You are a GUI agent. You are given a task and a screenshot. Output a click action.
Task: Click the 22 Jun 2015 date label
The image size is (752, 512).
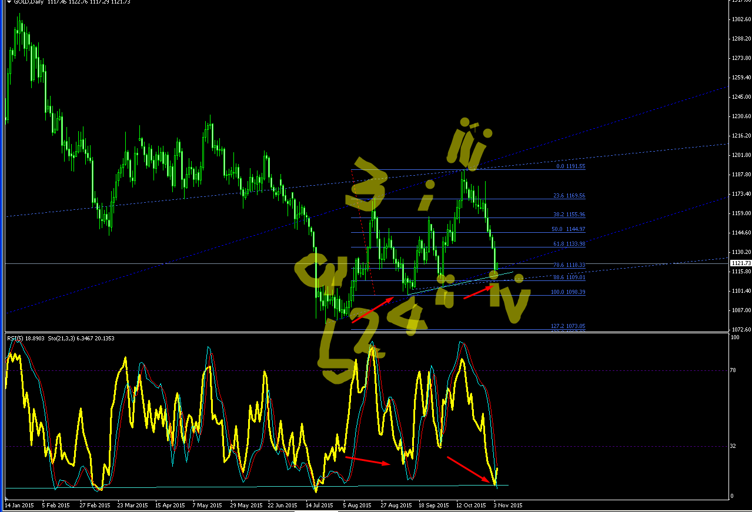tap(283, 505)
